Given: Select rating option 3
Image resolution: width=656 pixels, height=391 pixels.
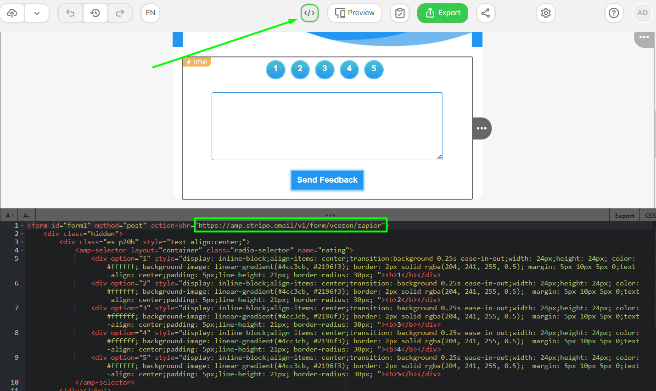Looking at the screenshot, I should 325,69.
